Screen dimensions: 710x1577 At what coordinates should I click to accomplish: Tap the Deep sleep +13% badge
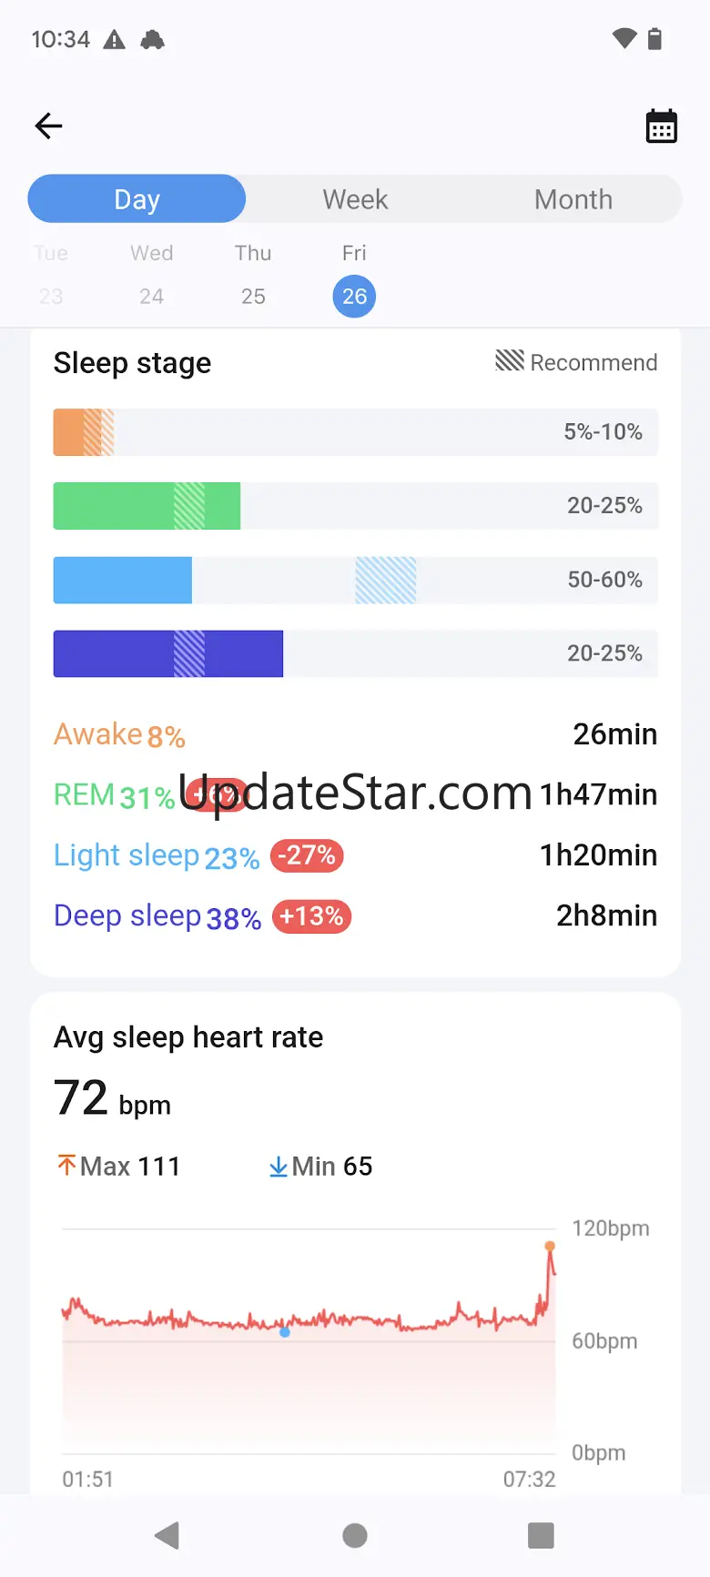311,916
